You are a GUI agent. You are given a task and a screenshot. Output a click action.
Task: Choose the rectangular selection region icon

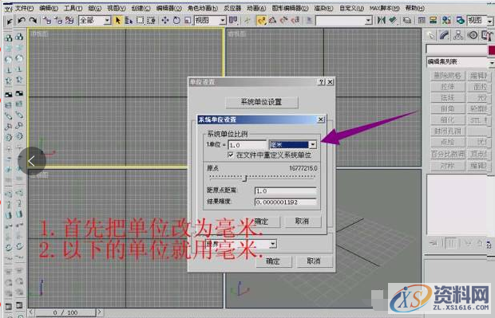click(140, 21)
